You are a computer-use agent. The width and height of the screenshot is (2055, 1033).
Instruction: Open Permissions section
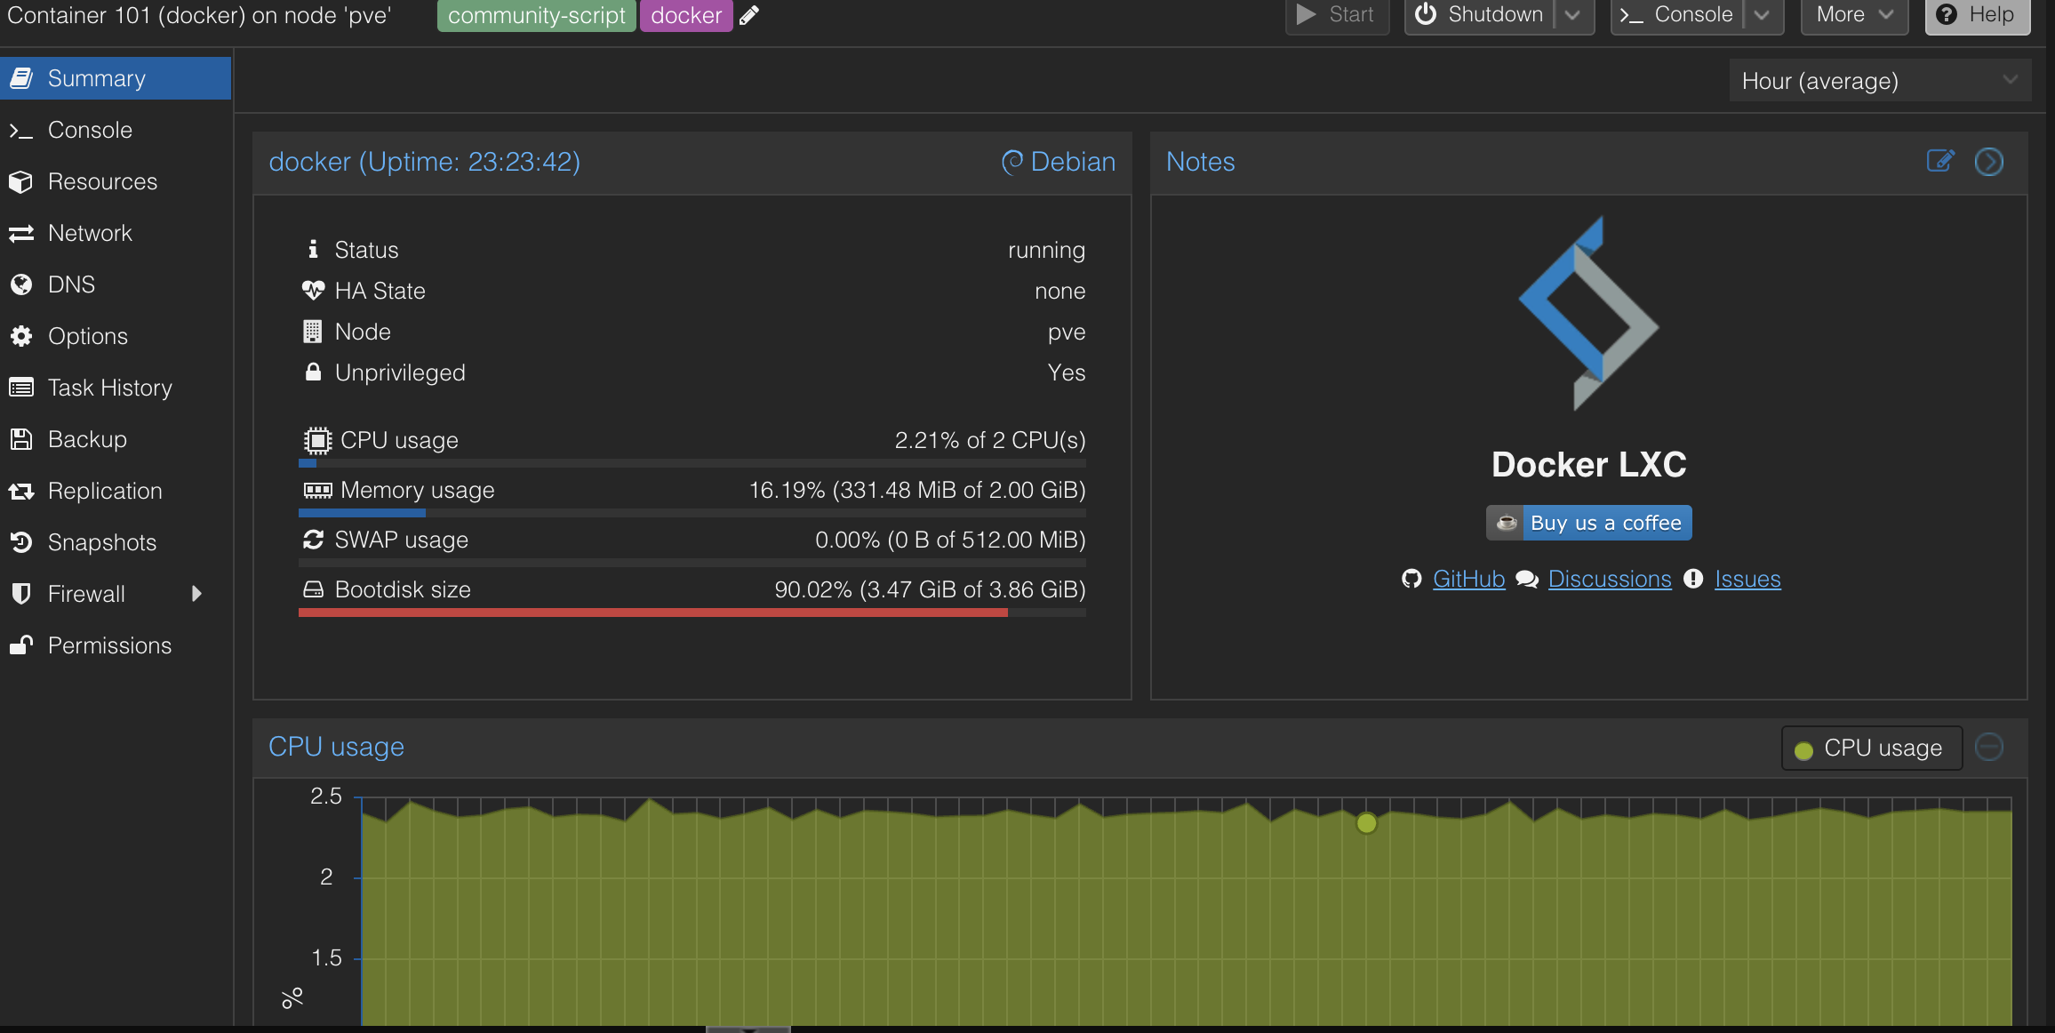[x=116, y=645]
